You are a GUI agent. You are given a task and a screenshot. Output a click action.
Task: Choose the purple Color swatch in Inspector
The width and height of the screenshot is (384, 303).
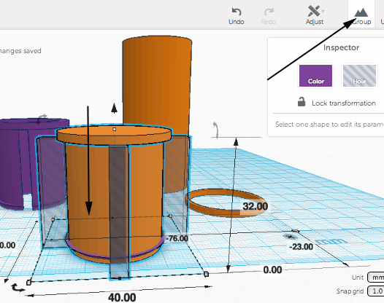[315, 76]
